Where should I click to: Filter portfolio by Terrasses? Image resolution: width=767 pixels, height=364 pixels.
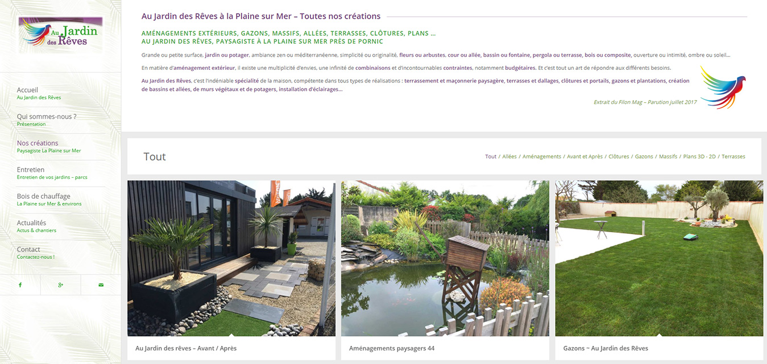[x=733, y=157]
